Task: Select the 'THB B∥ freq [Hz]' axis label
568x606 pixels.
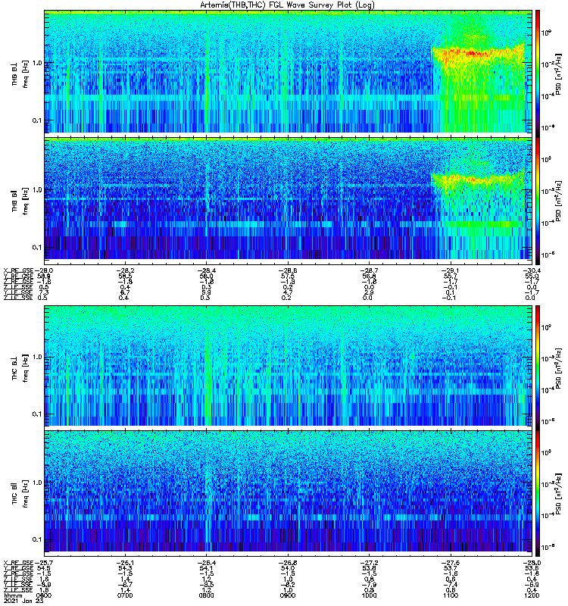Action: pyautogui.click(x=20, y=201)
